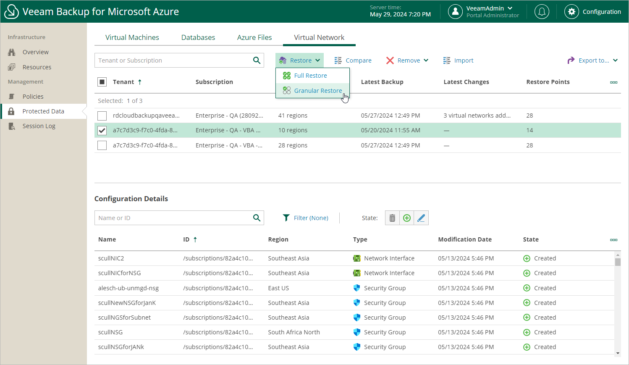Click the trash state filter icon
Viewport: 629px width, 365px height.
[x=392, y=218]
